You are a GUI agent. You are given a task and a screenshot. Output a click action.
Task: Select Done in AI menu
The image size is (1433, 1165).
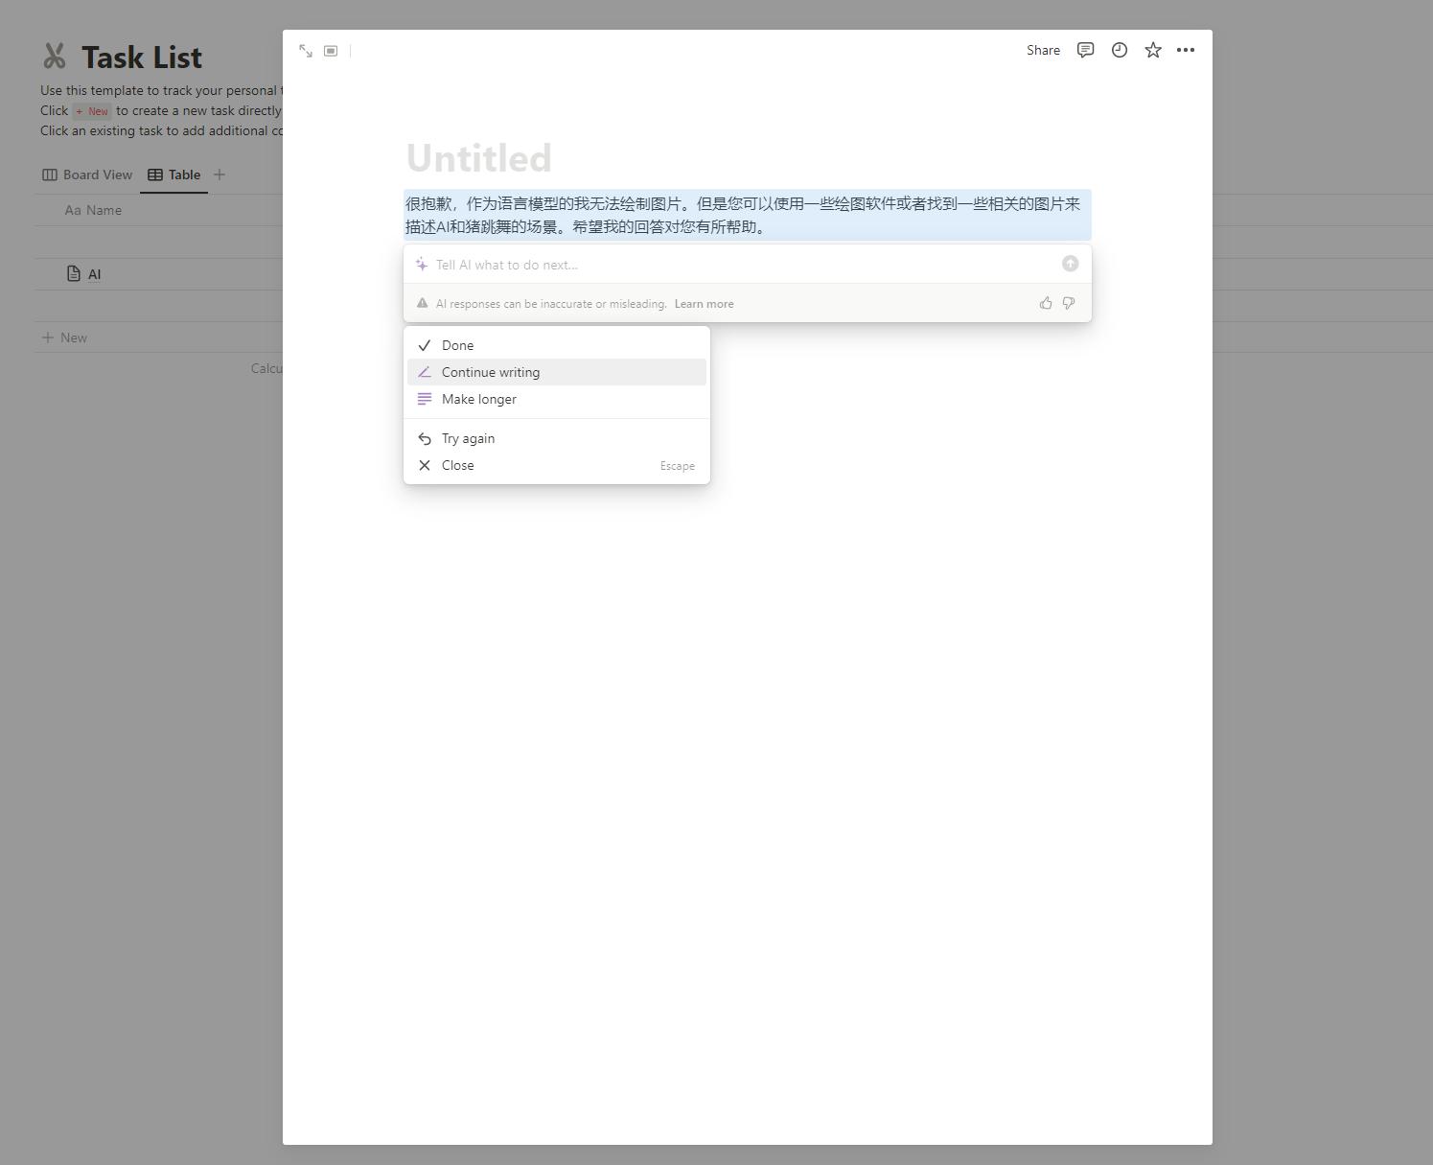tap(557, 345)
